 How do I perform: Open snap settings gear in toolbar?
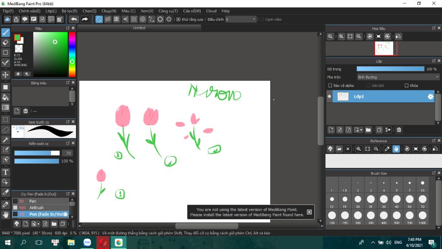click(169, 19)
